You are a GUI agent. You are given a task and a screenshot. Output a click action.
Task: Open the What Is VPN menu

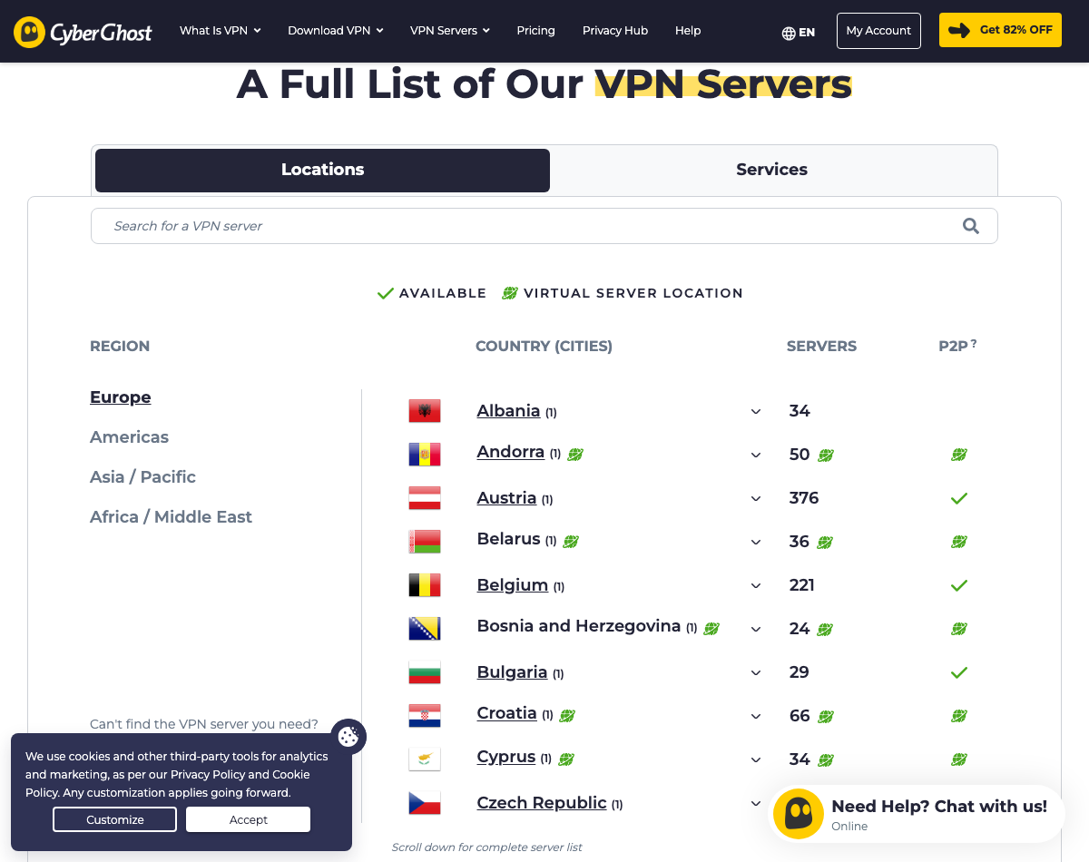pyautogui.click(x=221, y=30)
